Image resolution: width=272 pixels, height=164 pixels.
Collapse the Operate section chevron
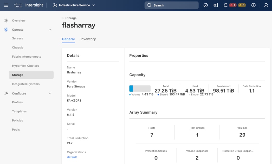50,30
